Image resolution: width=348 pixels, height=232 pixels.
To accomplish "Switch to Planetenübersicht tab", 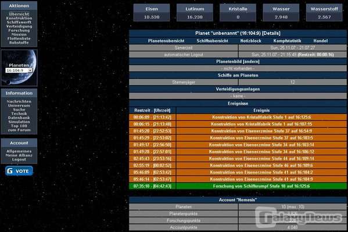I will click(166, 41).
